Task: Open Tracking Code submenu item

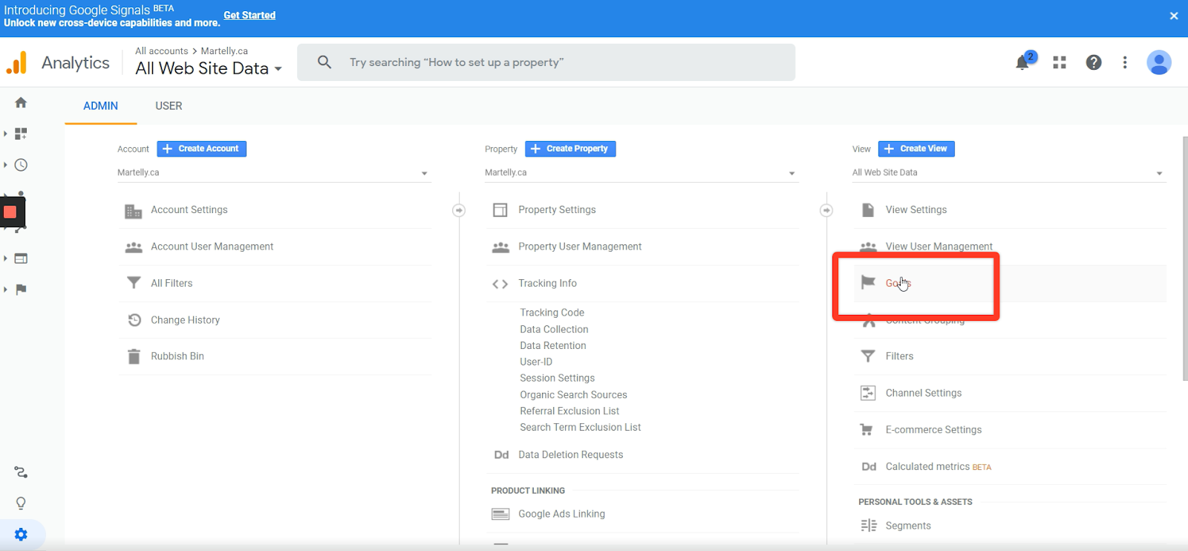Action: 552,313
